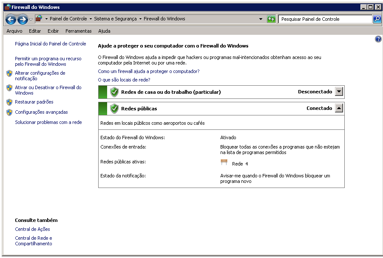Screen dimensions: 383x258
Task: Click Redes públicas ativas label
Action: point(123,162)
